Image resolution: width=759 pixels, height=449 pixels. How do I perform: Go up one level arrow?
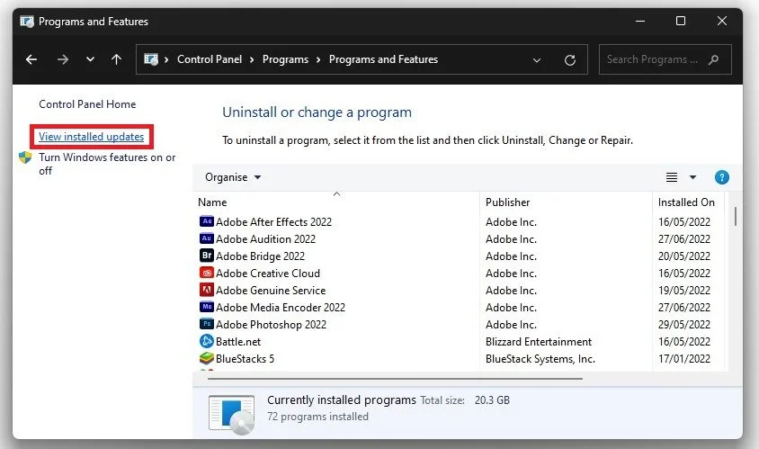(116, 59)
